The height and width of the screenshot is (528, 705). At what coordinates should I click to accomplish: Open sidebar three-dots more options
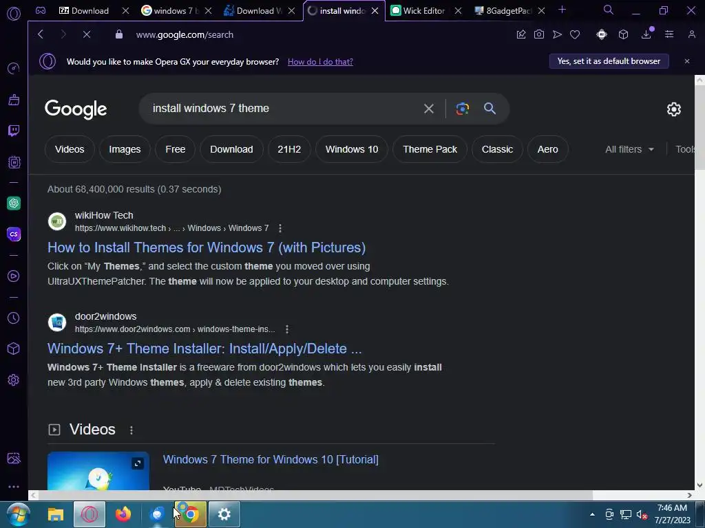(14, 487)
